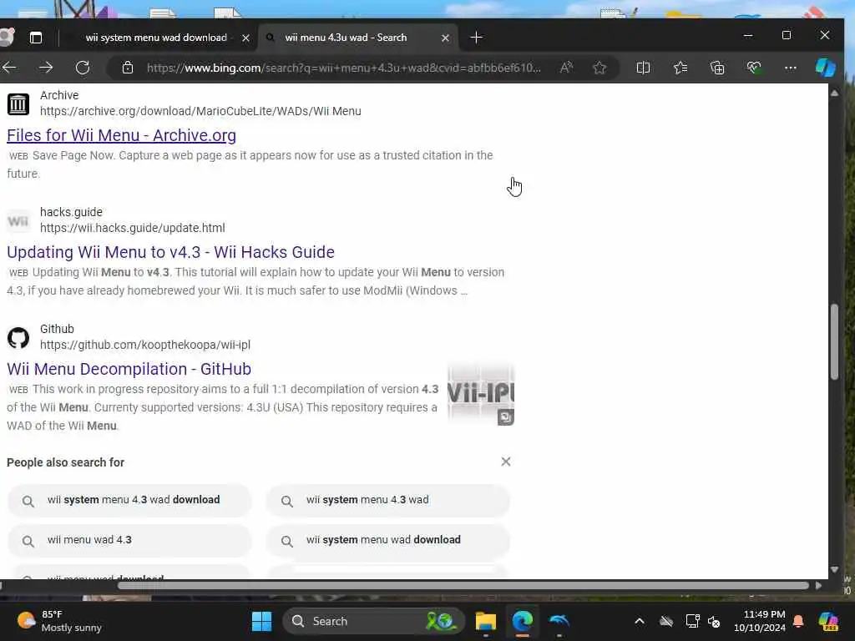Click the github.com koopthekoopa wii-ipl URL
The width and height of the screenshot is (855, 641).
coord(145,345)
